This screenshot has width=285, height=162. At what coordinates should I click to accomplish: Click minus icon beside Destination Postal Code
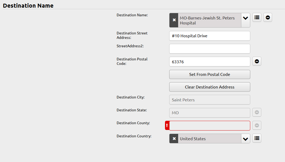pos(257,61)
